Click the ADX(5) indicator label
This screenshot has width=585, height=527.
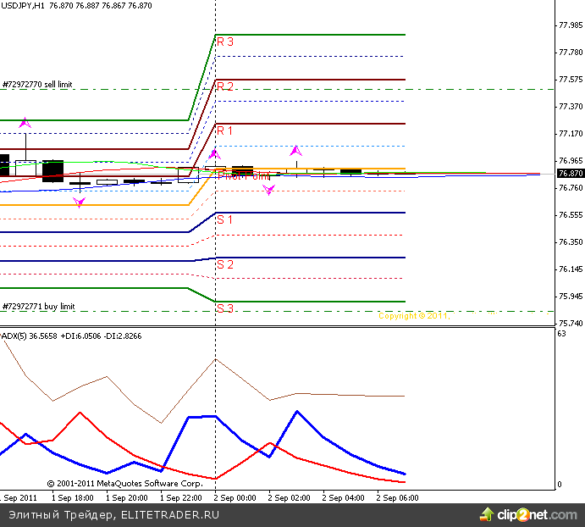[14, 336]
